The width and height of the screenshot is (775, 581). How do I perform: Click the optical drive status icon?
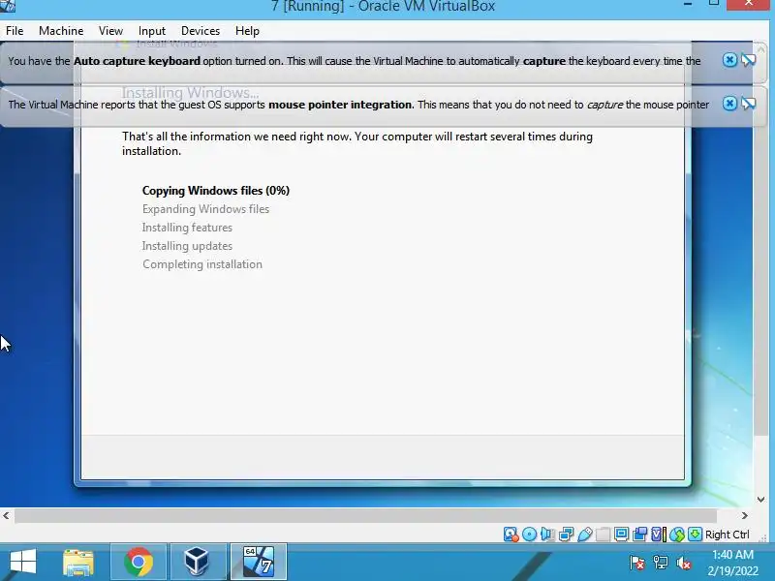tap(529, 535)
